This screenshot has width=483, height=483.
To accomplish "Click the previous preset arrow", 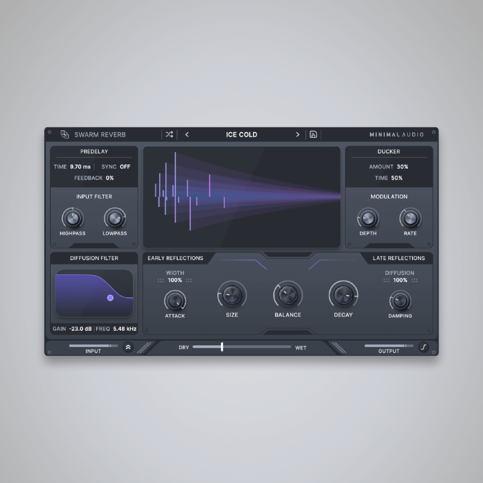I will (x=187, y=134).
